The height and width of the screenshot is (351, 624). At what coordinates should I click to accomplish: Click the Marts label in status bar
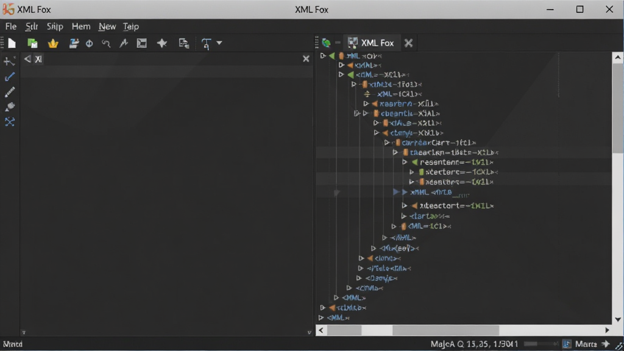tap(586, 344)
